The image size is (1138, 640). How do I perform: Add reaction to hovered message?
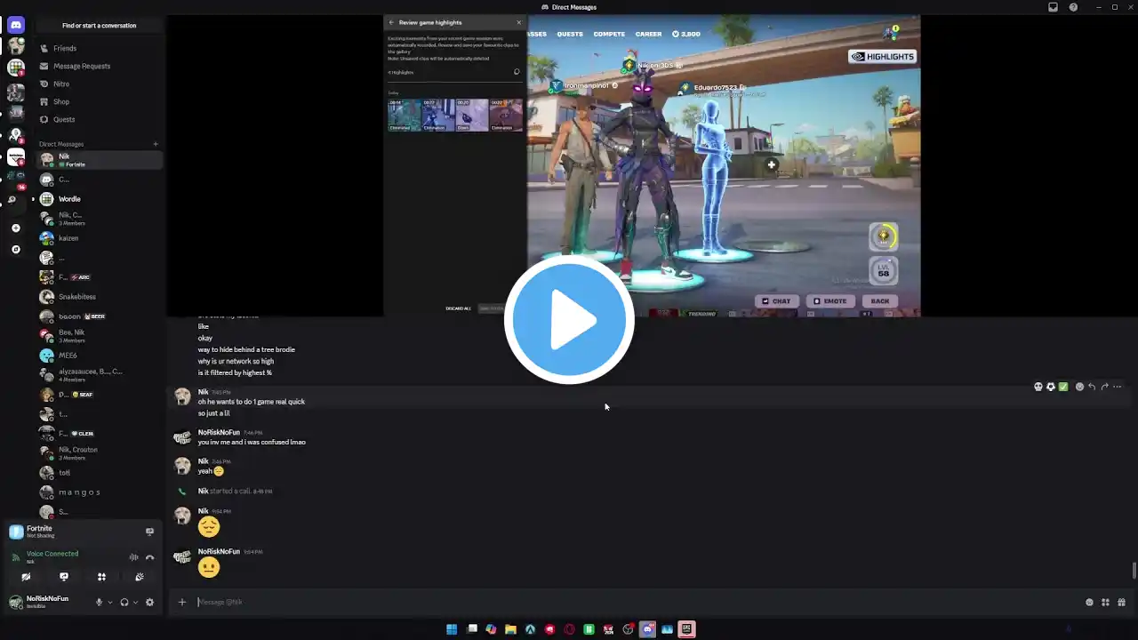[x=1079, y=387]
